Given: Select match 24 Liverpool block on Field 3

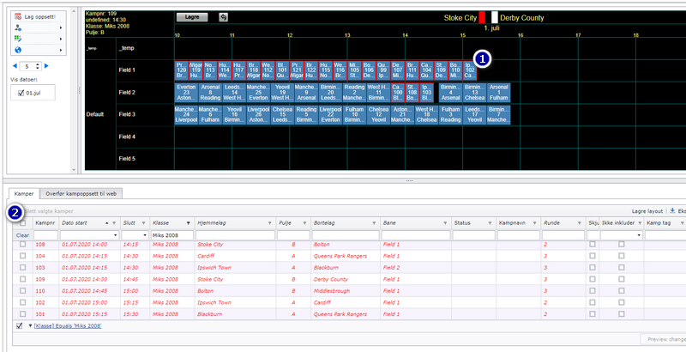Looking at the screenshot, I should [186, 115].
